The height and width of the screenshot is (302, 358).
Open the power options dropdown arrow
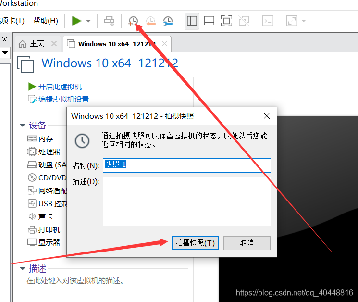click(88, 21)
